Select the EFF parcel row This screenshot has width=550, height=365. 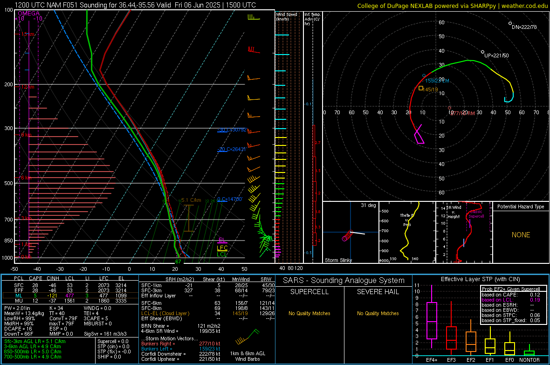(70, 290)
